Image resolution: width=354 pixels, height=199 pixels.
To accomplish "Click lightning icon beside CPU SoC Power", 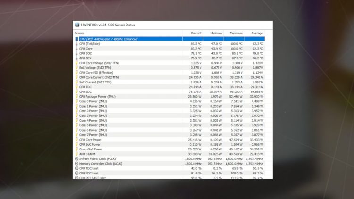I will click(x=76, y=144).
